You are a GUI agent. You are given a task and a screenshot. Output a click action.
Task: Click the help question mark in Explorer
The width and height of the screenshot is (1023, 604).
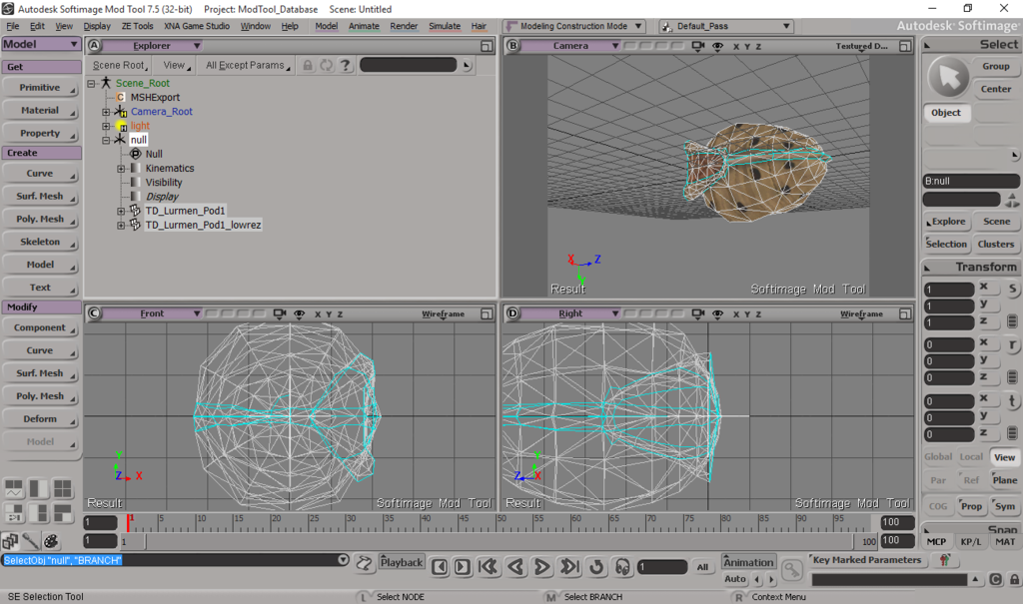point(345,65)
